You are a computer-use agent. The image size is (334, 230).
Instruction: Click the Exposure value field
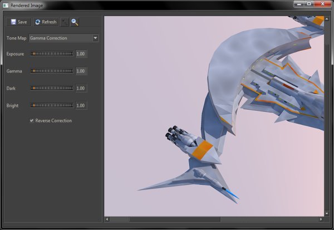[x=81, y=55]
